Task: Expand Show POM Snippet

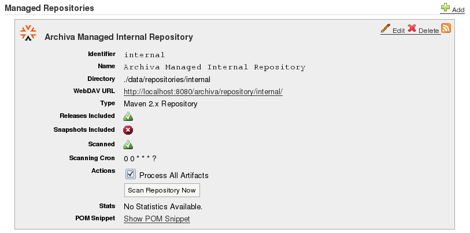Action: point(157,219)
